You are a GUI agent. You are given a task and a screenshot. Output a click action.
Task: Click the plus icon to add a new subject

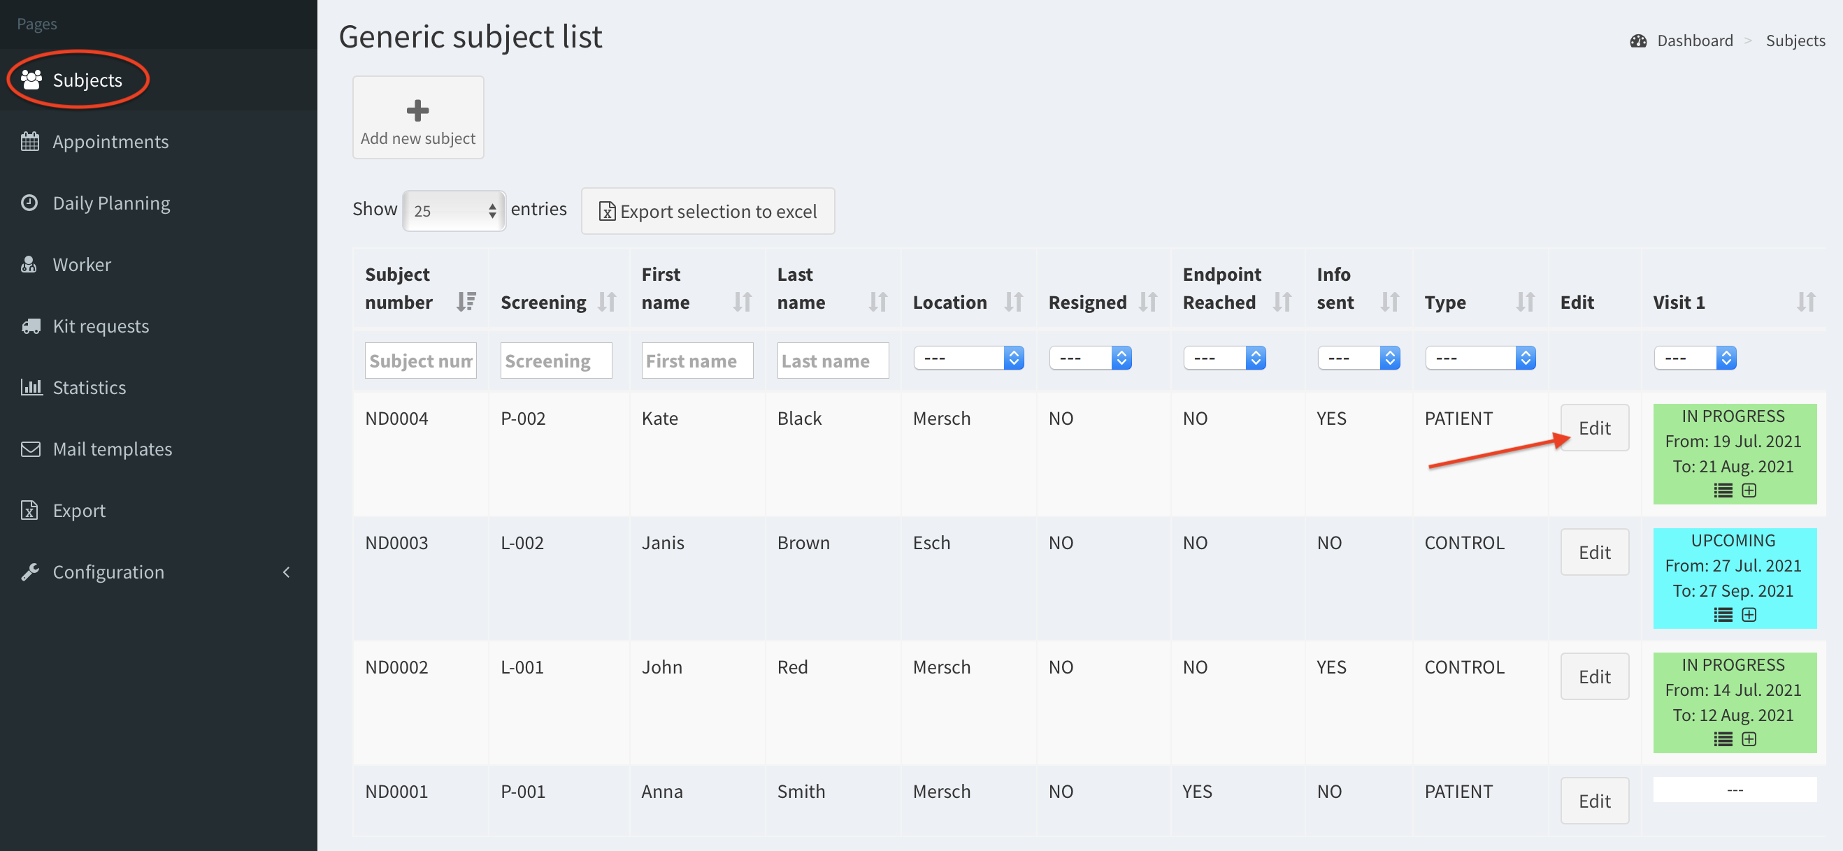[417, 111]
